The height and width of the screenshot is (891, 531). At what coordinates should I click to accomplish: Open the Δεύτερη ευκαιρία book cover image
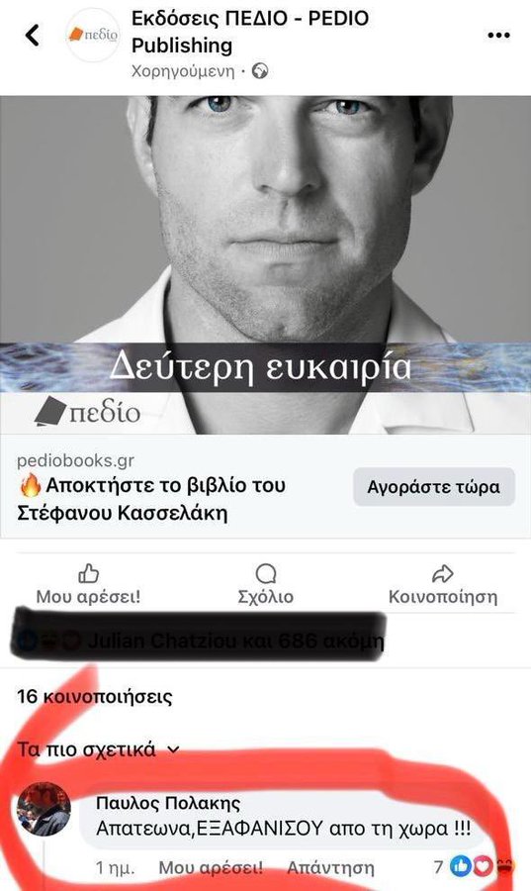click(265, 264)
